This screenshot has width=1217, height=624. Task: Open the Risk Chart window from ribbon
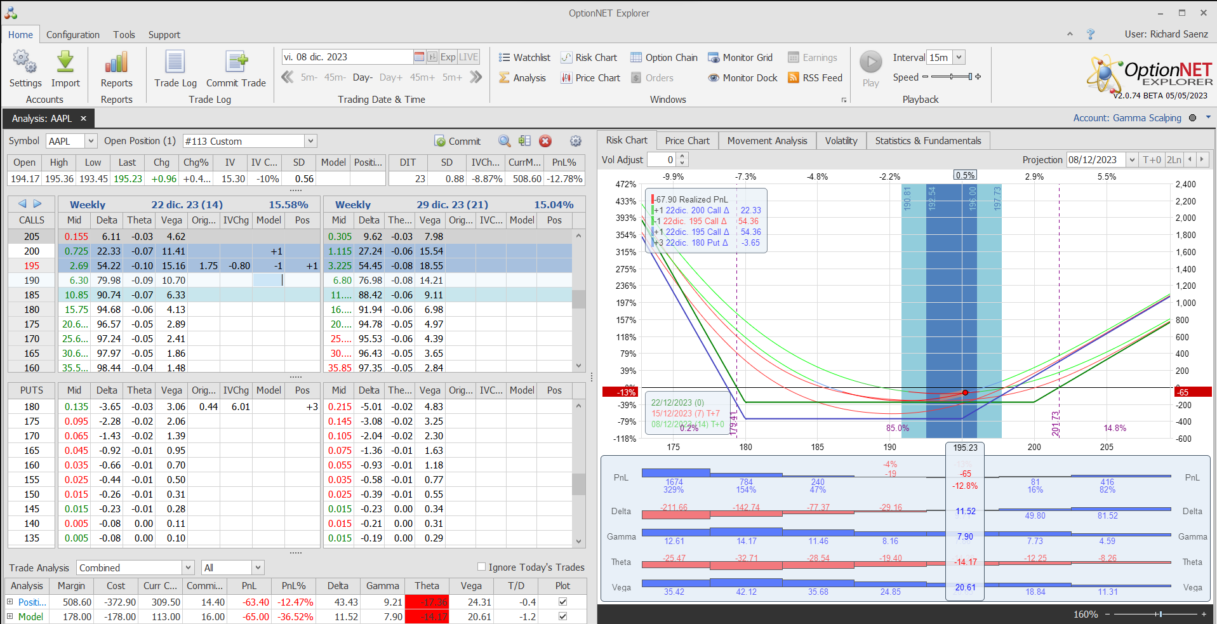[589, 58]
